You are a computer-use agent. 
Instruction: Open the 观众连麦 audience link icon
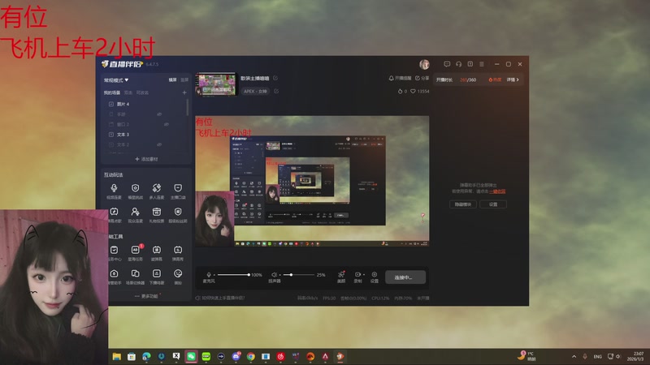tap(135, 212)
